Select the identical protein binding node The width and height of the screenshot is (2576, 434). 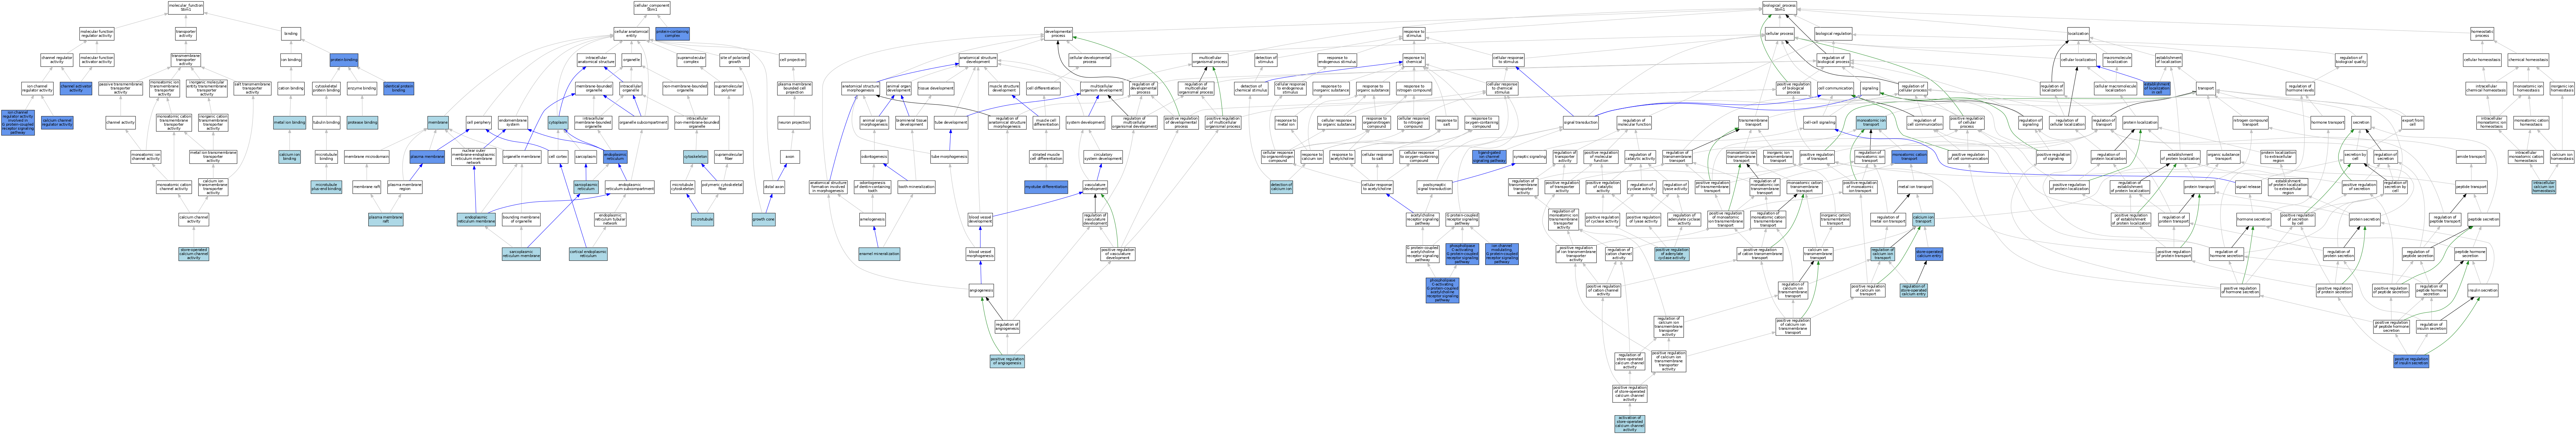[x=399, y=88]
